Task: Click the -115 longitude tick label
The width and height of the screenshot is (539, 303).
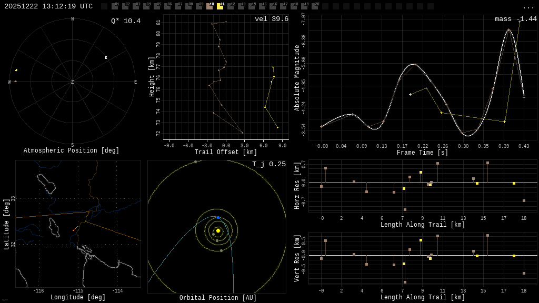Action: click(x=78, y=290)
